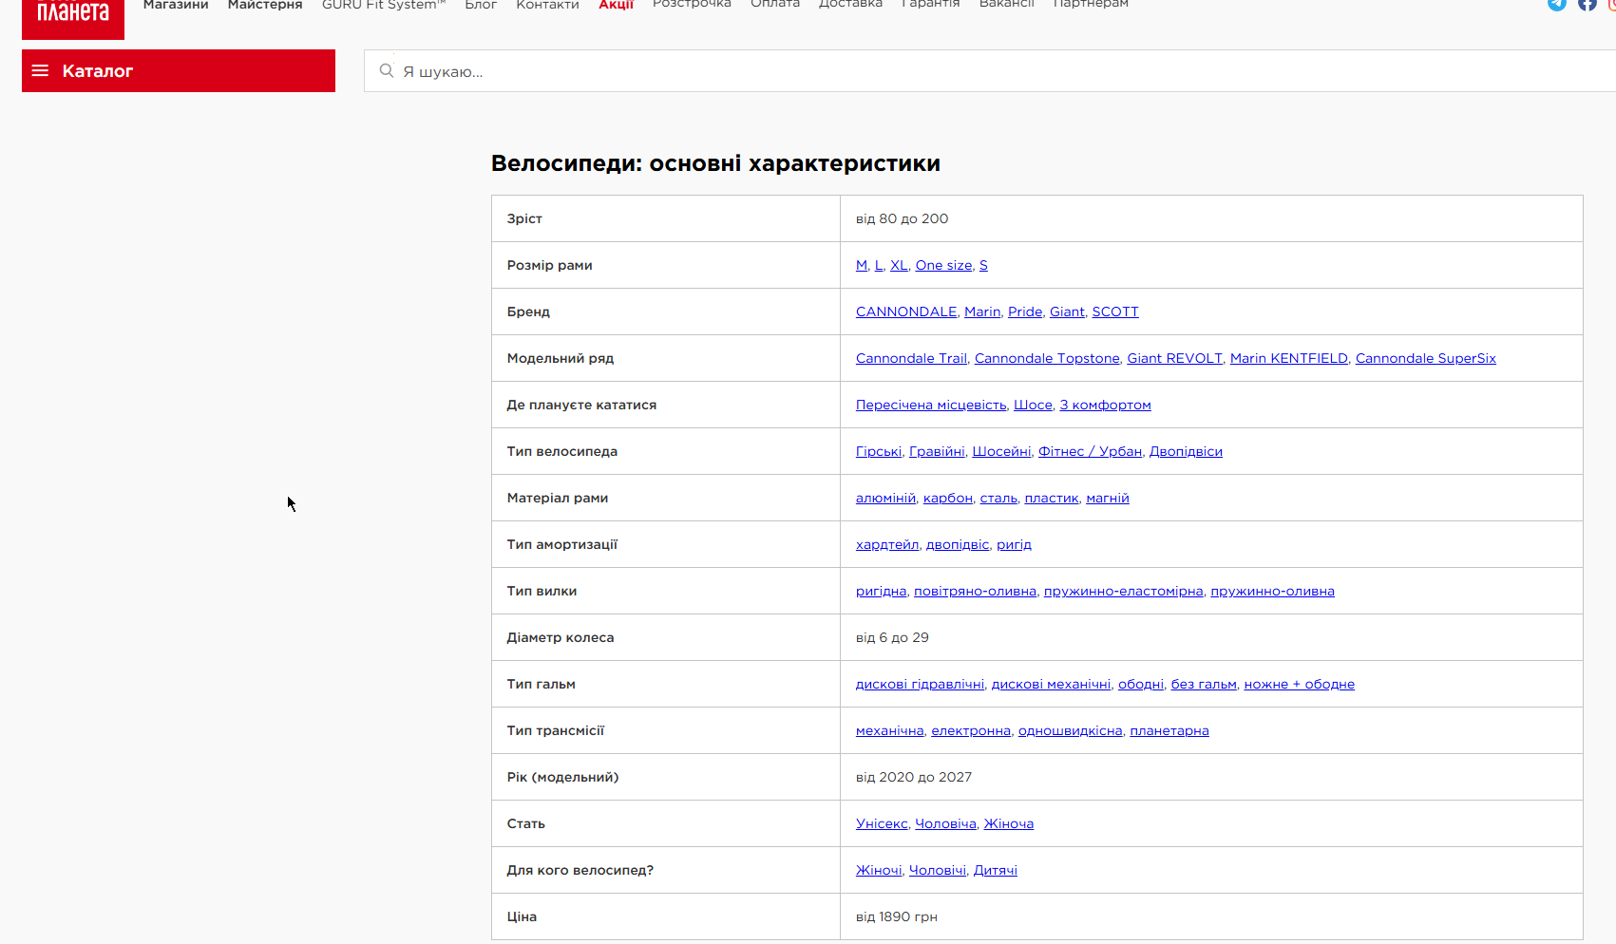Viewport: 1616px width, 944px height.
Task: Open дискові механічні brakes link
Action: (1052, 684)
